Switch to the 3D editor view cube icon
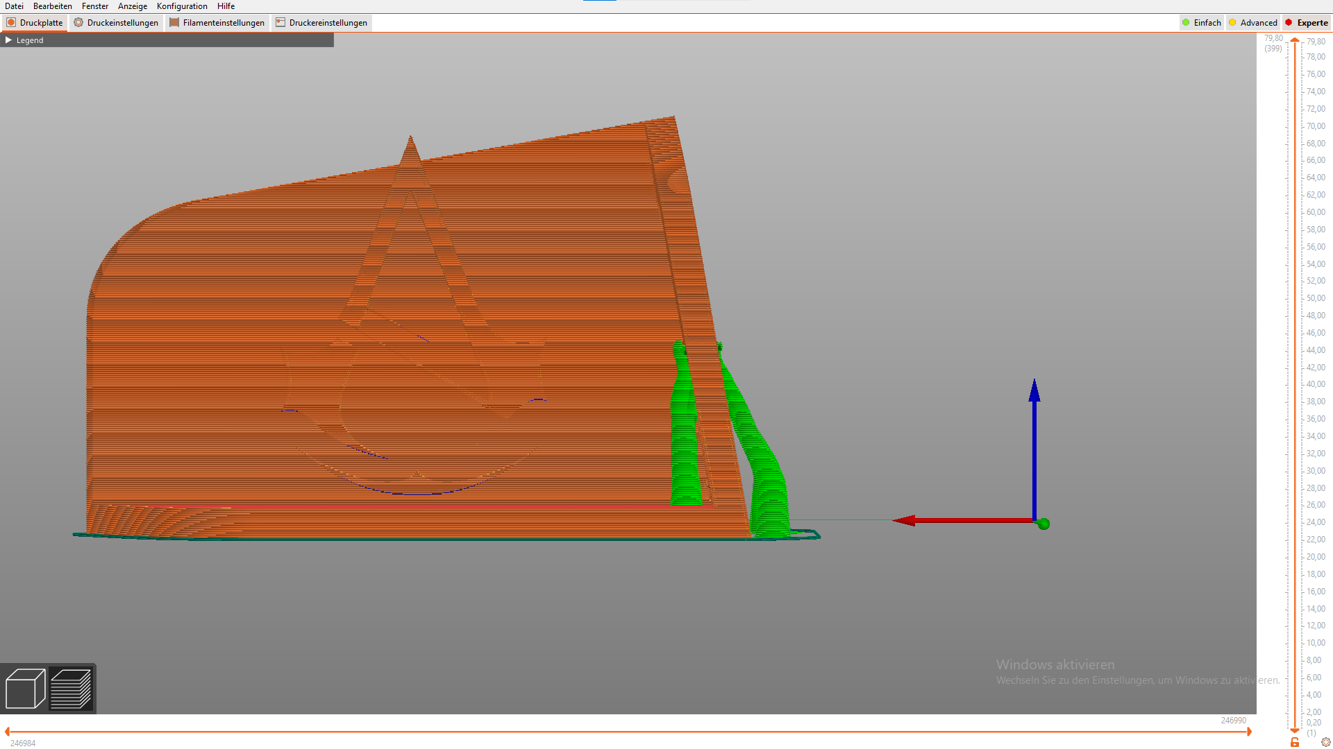This screenshot has height=749, width=1333. [25, 688]
